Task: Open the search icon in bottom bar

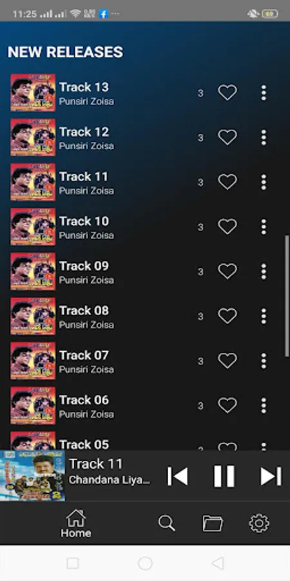Action: [x=166, y=523]
